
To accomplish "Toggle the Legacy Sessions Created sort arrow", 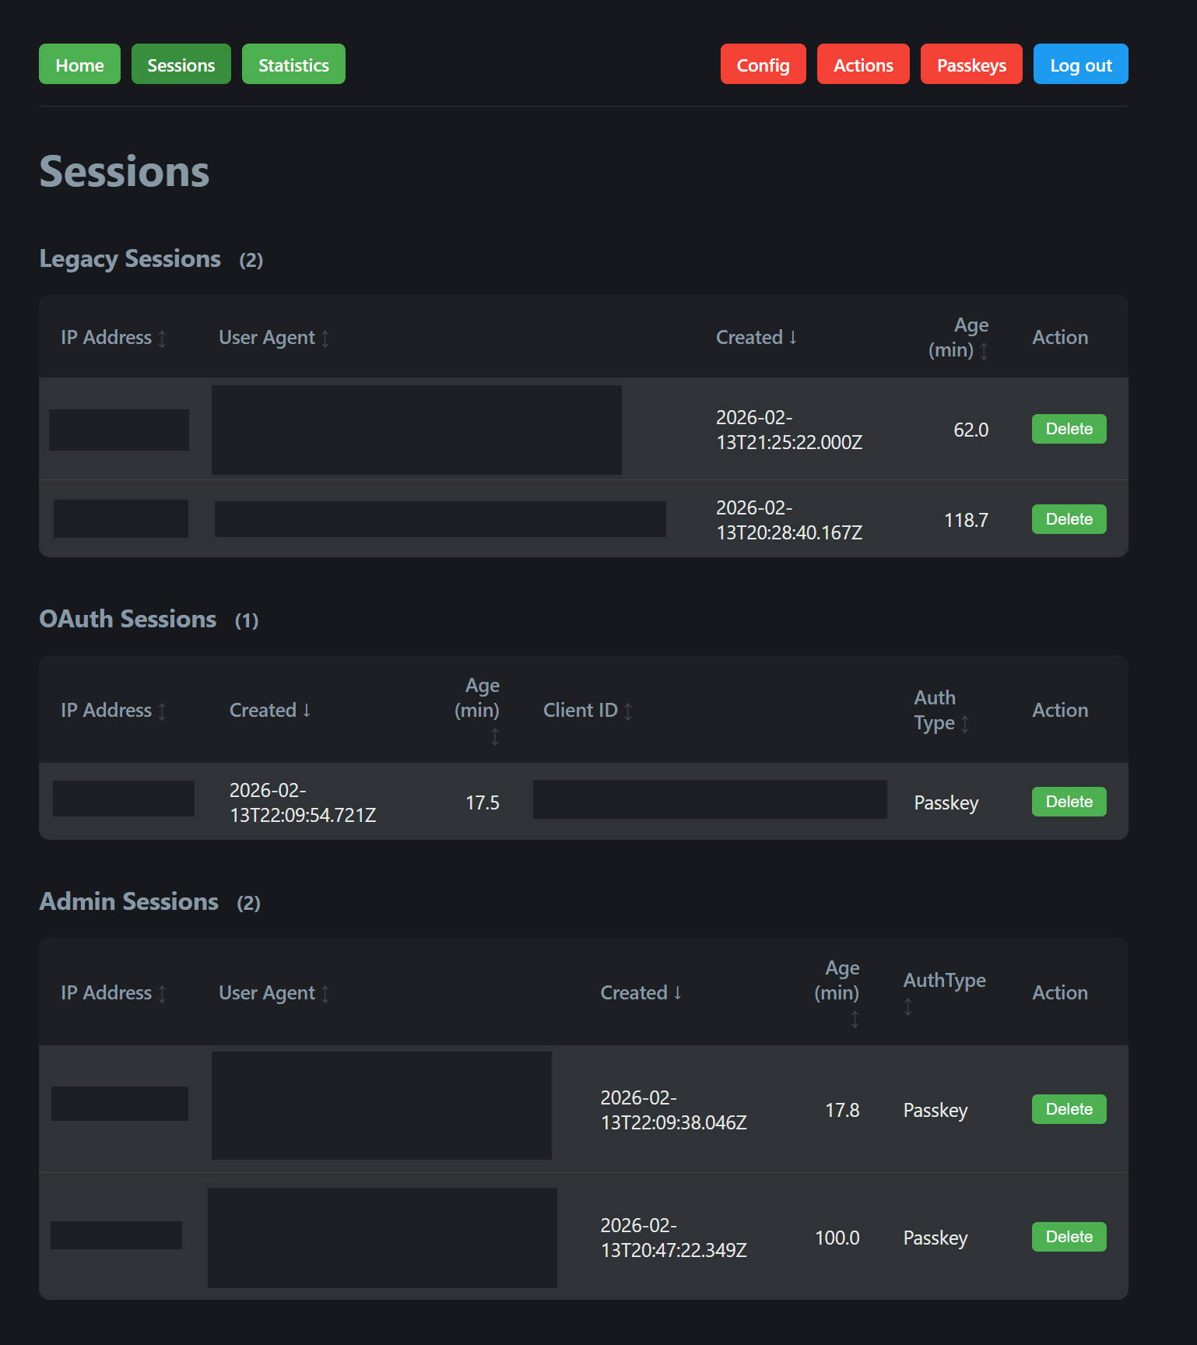I will pos(793,337).
